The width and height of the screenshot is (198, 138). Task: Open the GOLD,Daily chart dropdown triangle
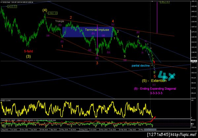click(1, 2)
